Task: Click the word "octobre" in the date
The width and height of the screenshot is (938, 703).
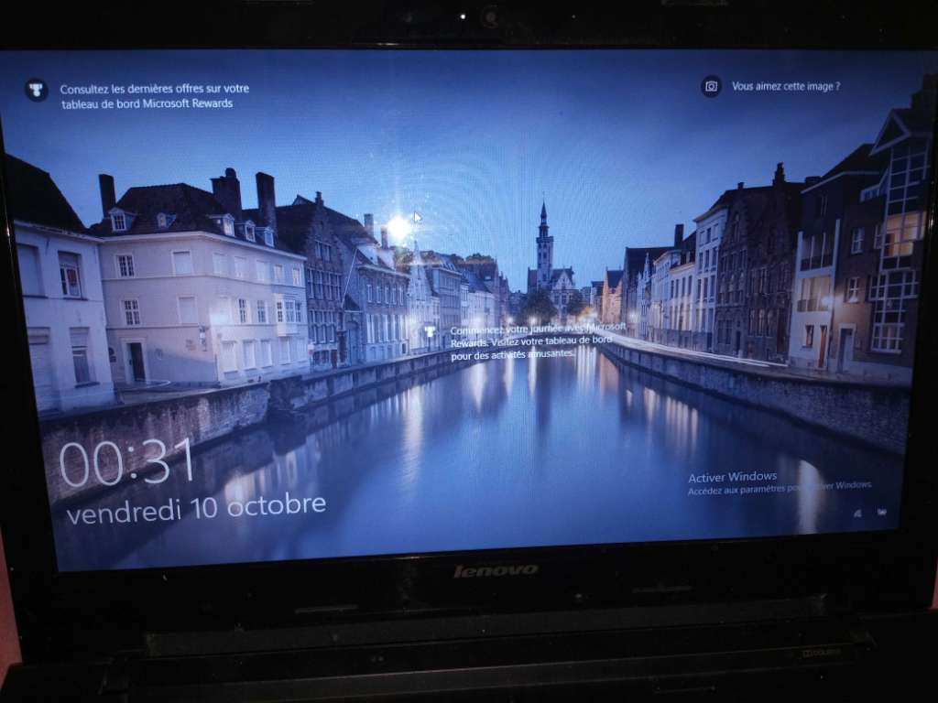Action: coord(276,505)
